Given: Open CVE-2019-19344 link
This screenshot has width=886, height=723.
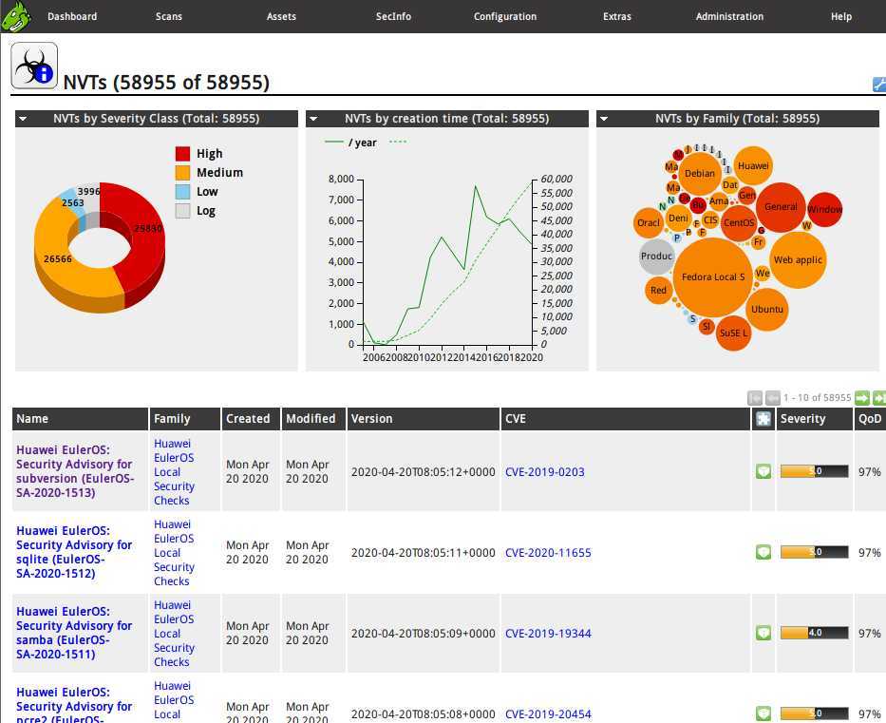Looking at the screenshot, I should (x=548, y=634).
